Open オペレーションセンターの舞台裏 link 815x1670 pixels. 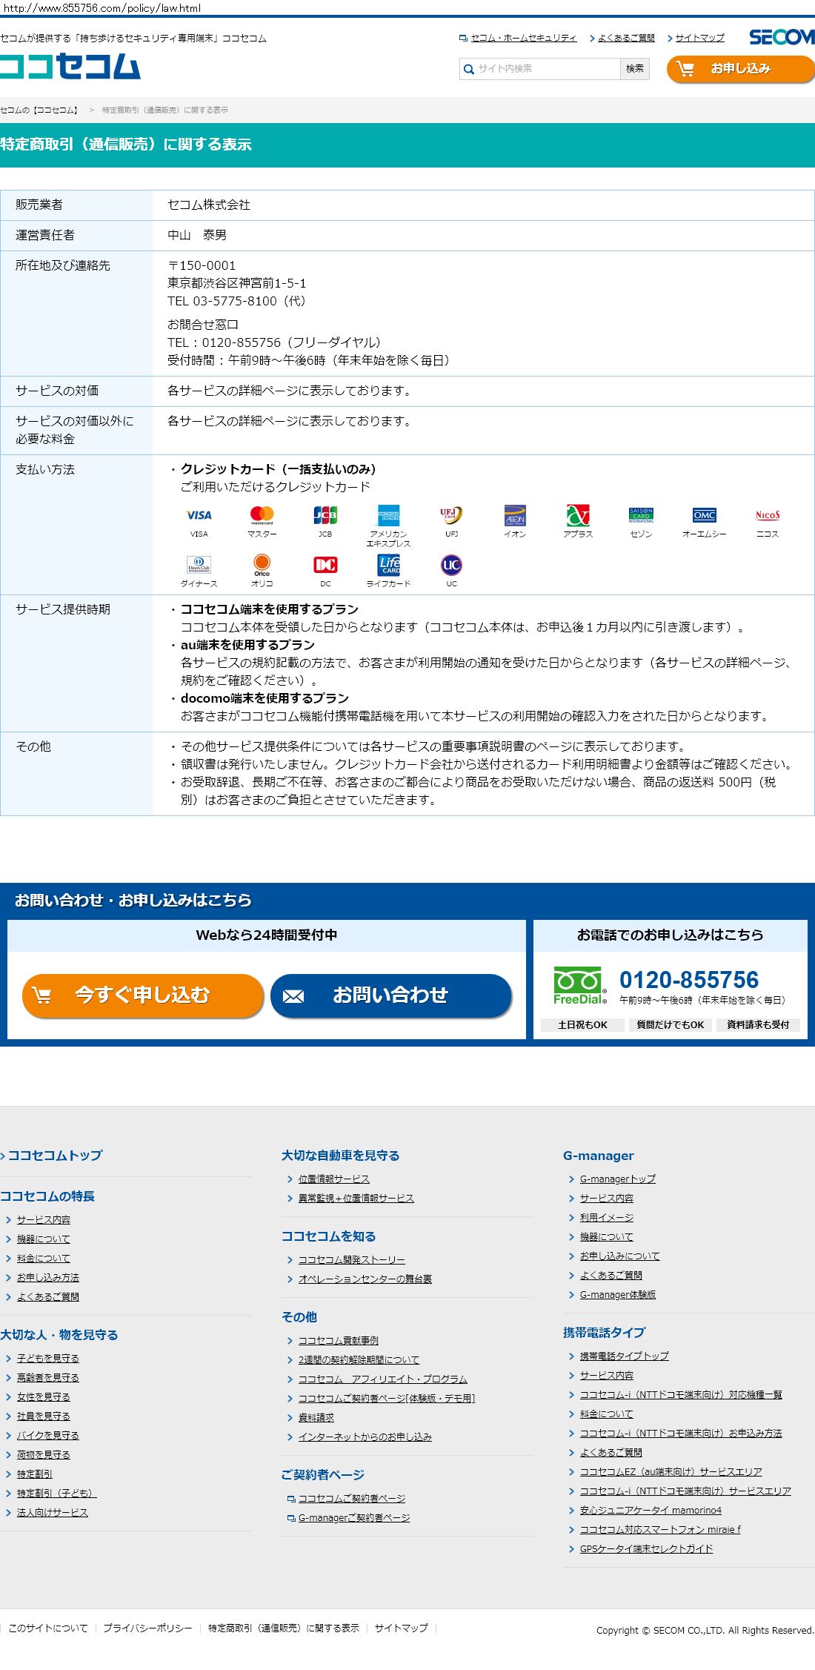point(365,1279)
